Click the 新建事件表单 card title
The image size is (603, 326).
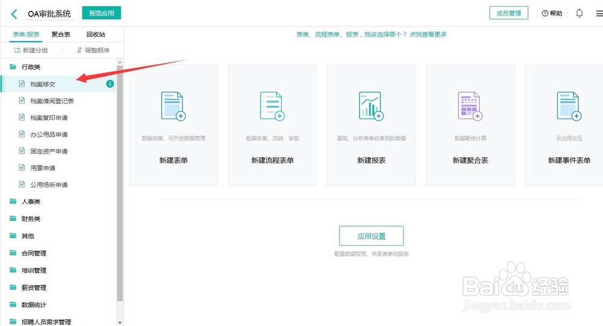click(569, 161)
